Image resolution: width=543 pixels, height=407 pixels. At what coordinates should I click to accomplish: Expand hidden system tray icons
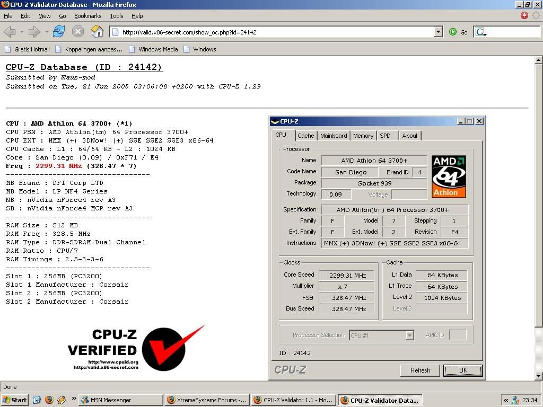tap(505, 401)
